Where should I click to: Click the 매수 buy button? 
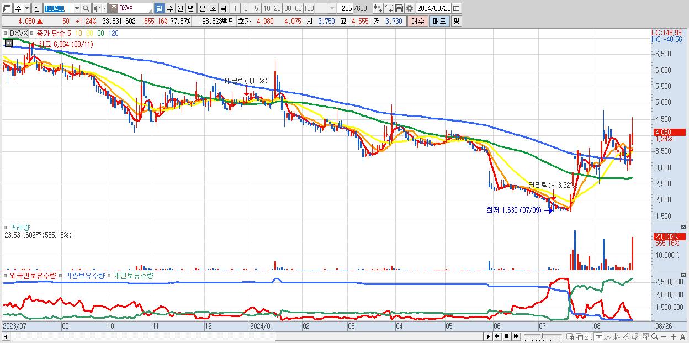point(417,21)
